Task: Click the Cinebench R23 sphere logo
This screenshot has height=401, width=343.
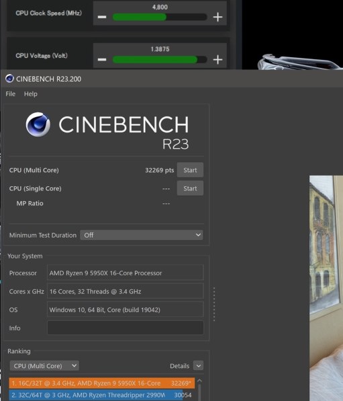Action: pyautogui.click(x=38, y=124)
